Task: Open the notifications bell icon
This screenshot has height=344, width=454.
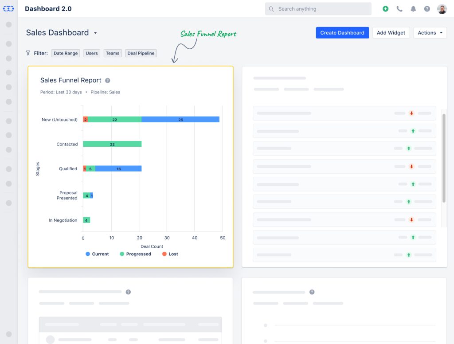Action: [x=413, y=8]
